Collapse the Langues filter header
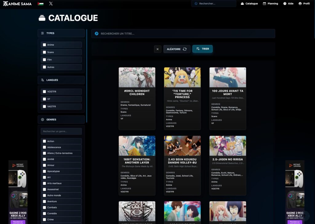The height and width of the screenshot is (224, 315). click(x=61, y=80)
